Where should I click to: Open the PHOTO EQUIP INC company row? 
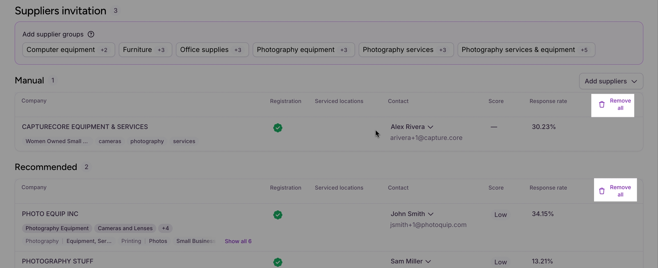pos(50,214)
